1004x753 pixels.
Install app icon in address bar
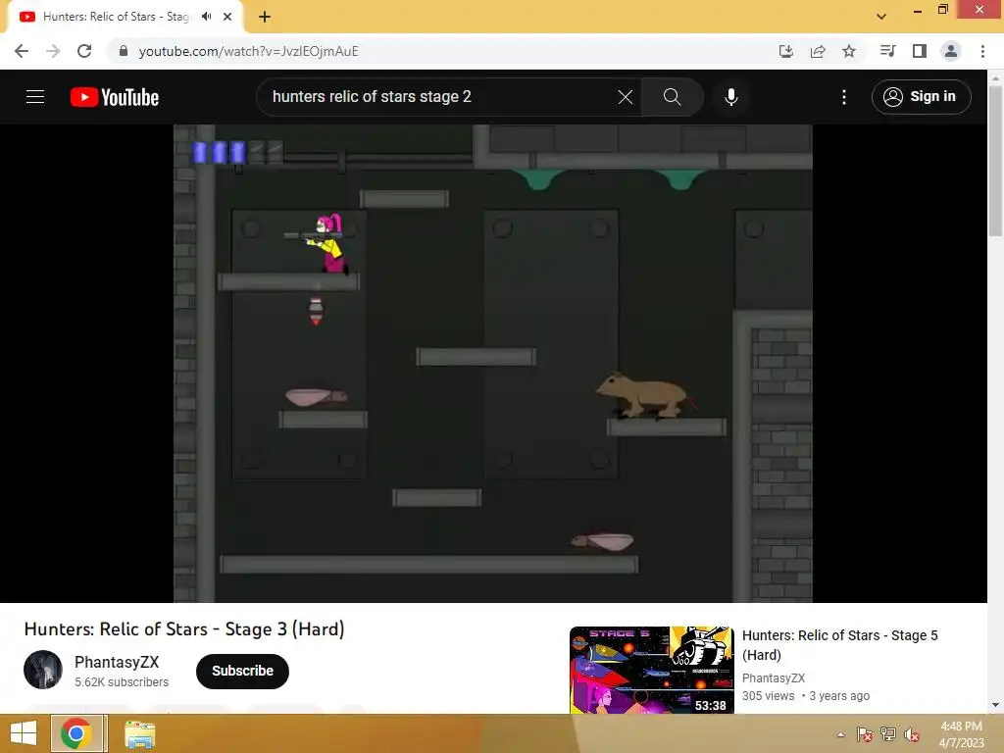pos(785,51)
